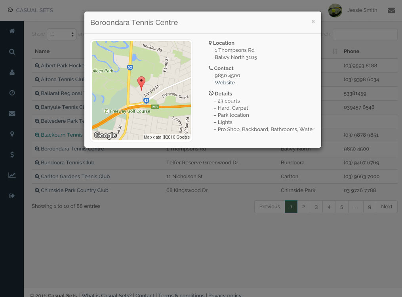Click Jessie Smith's profile avatar
This screenshot has height=297, width=402.
335,10
